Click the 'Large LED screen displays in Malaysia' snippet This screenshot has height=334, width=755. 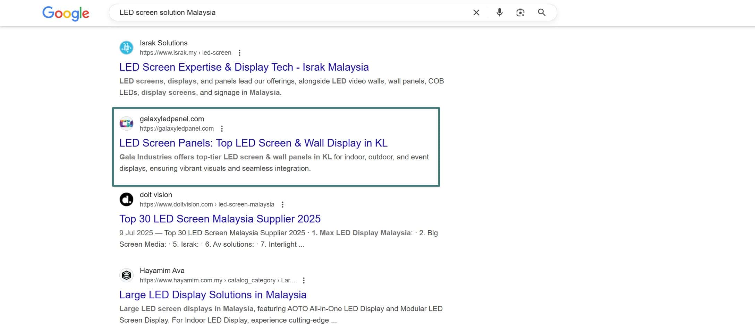click(186, 309)
